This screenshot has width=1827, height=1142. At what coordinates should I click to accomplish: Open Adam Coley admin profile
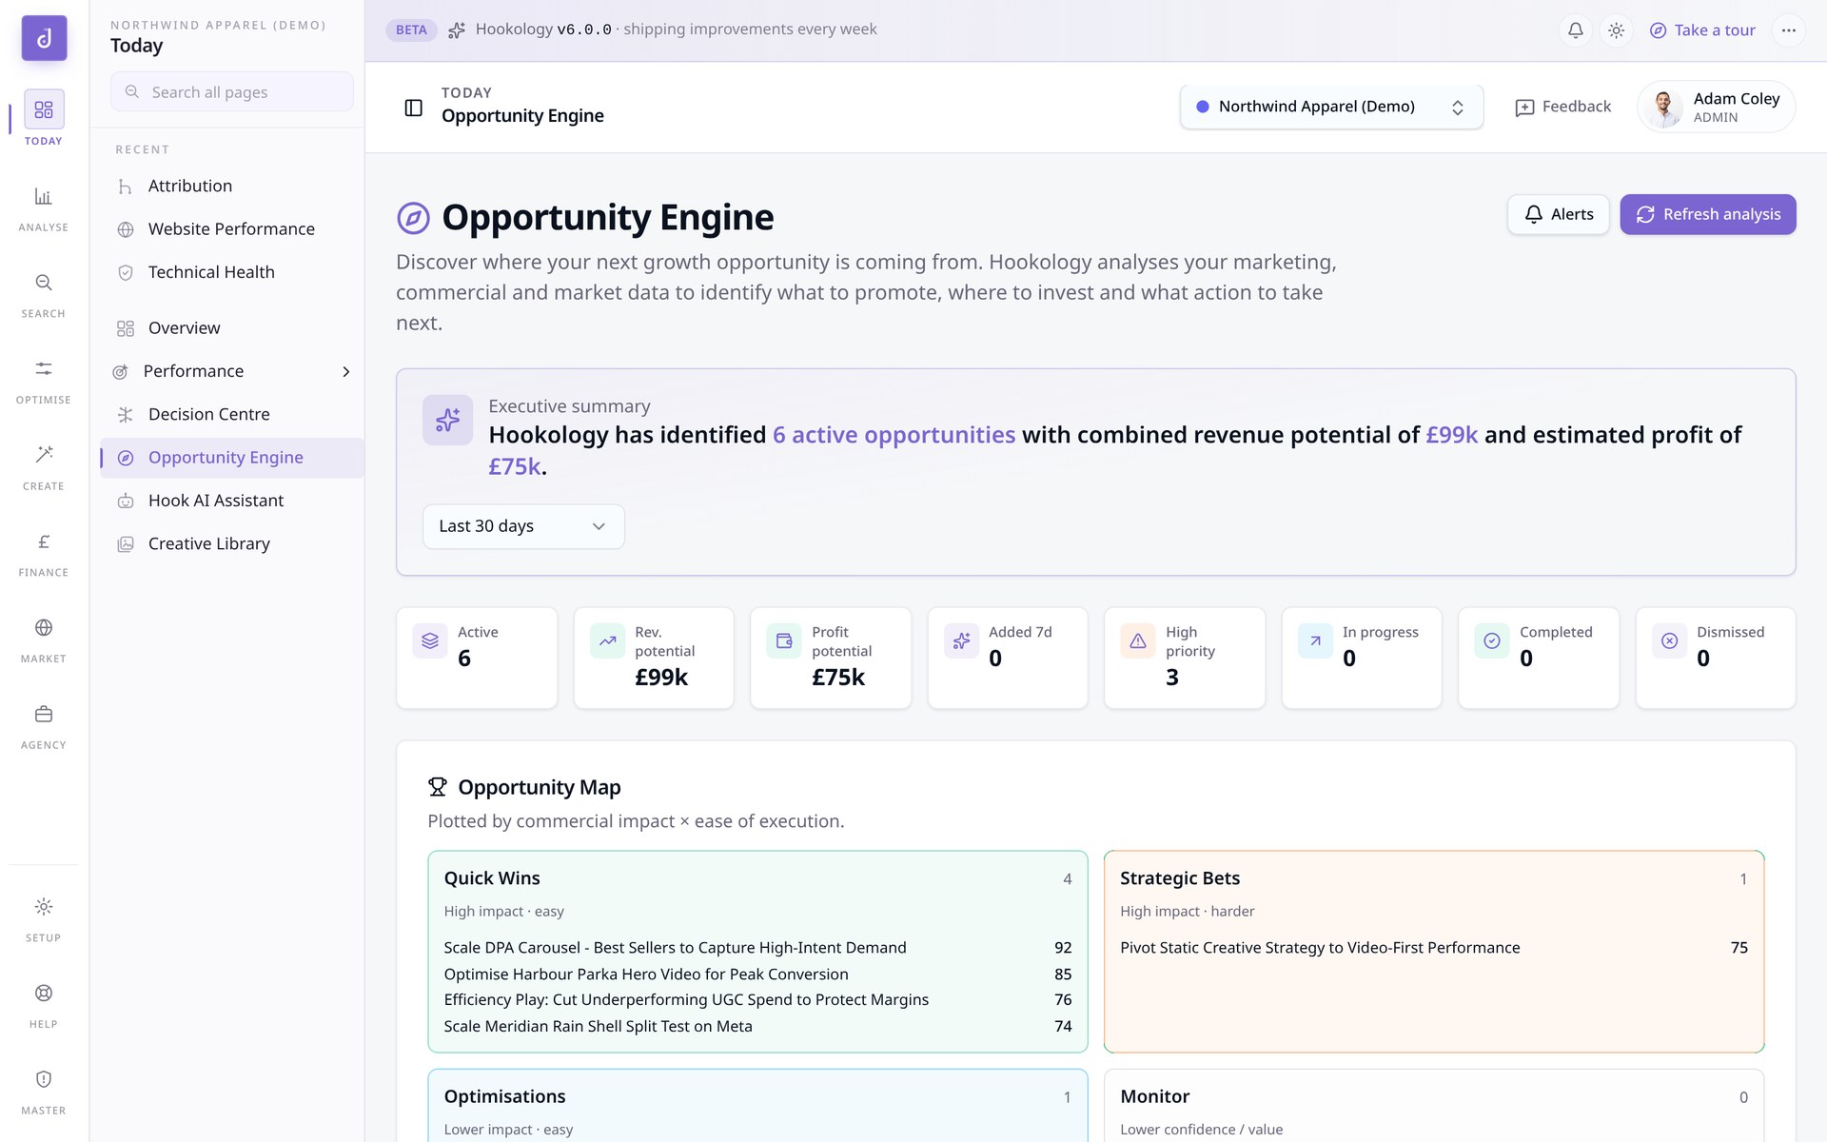1716,107
